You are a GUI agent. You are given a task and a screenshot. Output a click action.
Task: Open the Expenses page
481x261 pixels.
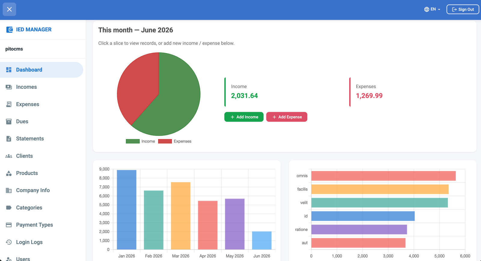point(41,104)
